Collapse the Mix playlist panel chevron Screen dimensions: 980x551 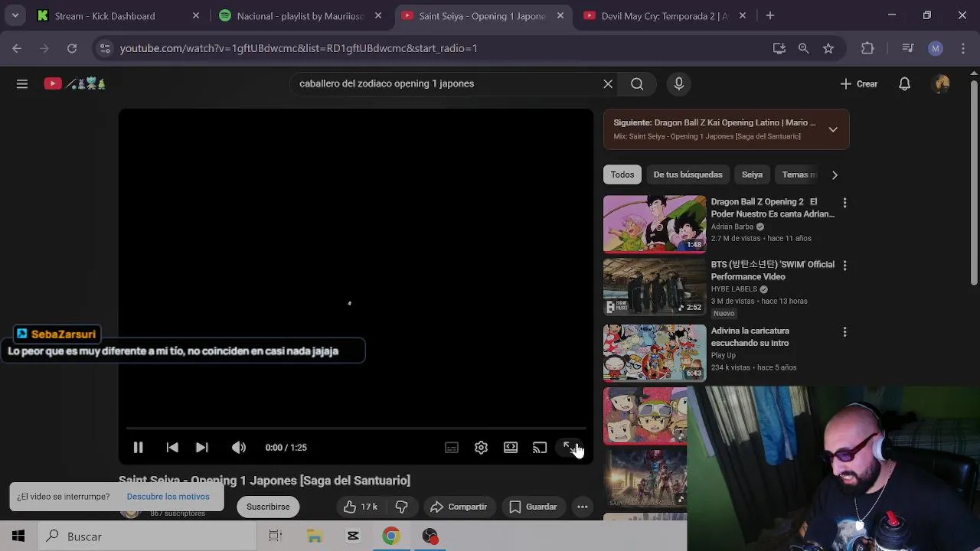point(833,129)
